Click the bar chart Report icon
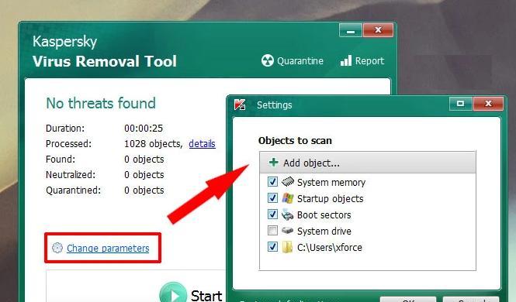The image size is (516, 302). (x=346, y=60)
